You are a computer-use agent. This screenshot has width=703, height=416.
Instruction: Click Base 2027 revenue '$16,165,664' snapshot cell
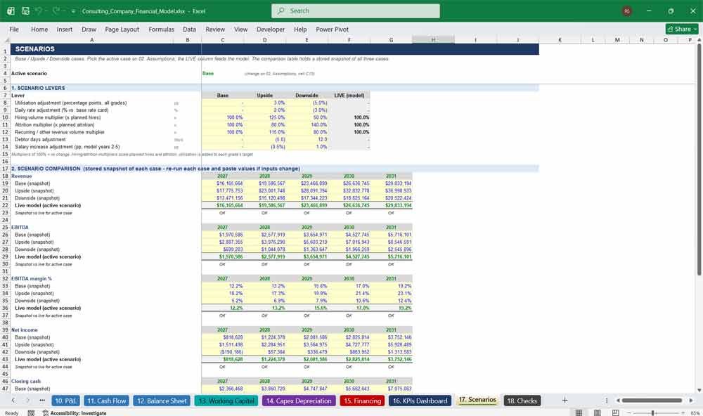click(222, 183)
